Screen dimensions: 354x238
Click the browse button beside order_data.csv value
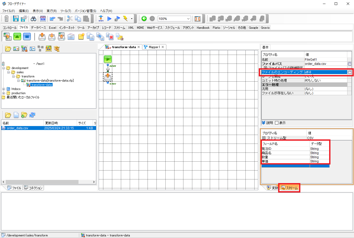(350, 64)
